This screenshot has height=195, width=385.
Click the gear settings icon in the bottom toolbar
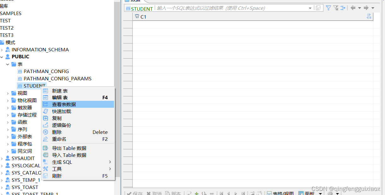pos(330,193)
